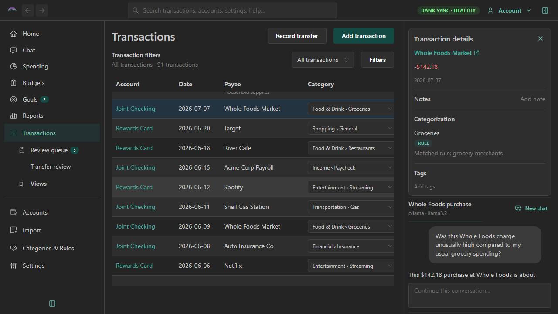
Task: Click the external link icon beside Whole Foods Market
Action: pyautogui.click(x=476, y=53)
